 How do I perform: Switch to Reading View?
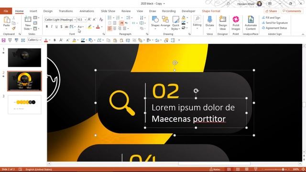coord(247,169)
